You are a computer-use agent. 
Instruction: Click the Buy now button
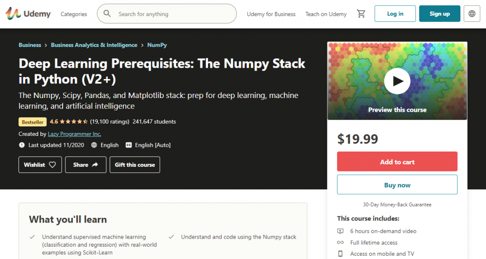pos(397,185)
